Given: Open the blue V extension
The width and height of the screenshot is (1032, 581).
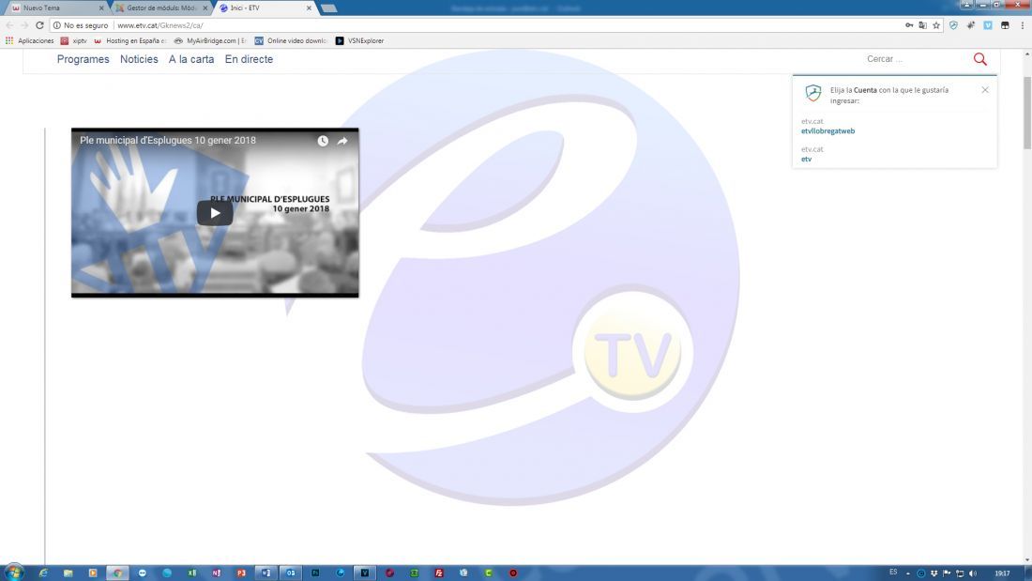Looking at the screenshot, I should coord(988,25).
